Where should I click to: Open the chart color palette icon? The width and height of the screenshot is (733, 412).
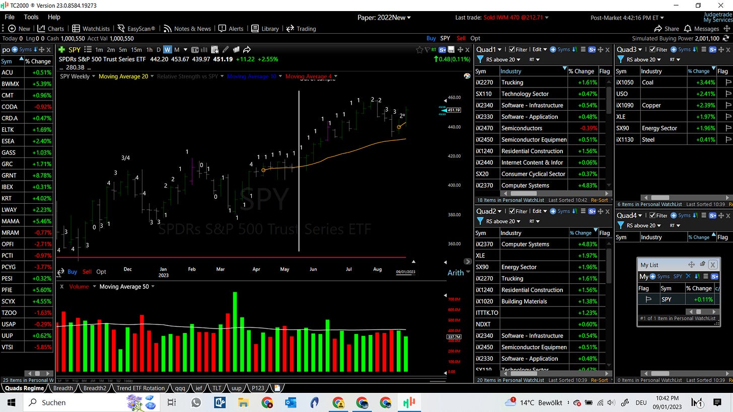467,76
